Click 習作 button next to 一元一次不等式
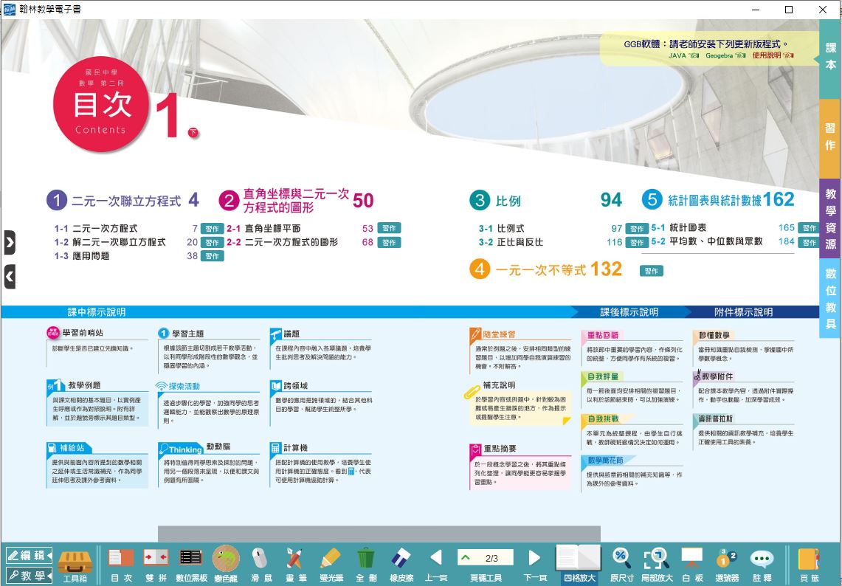Screen dimensions: 842x586 tap(651, 271)
